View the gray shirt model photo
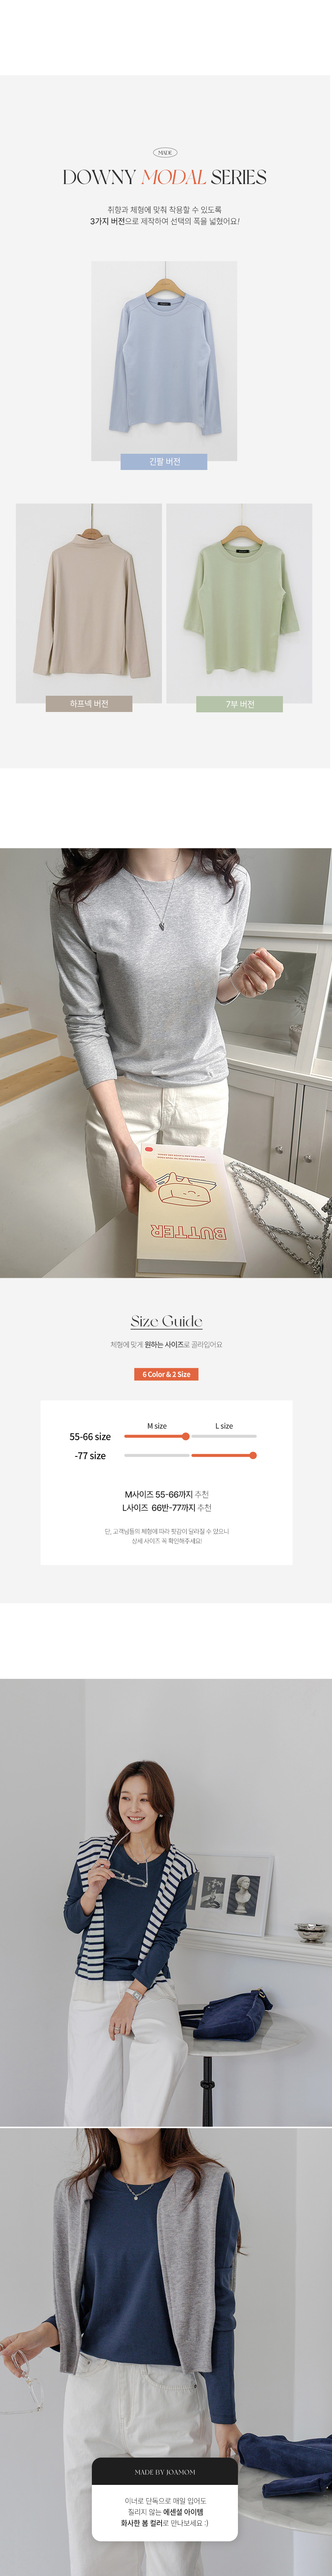 coord(166,1063)
